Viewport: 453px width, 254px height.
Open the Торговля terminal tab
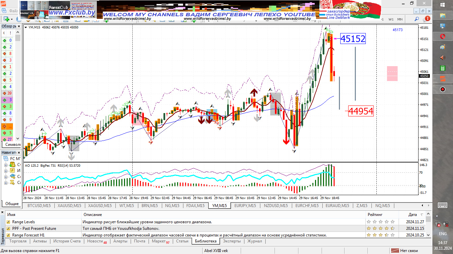[x=18, y=241]
